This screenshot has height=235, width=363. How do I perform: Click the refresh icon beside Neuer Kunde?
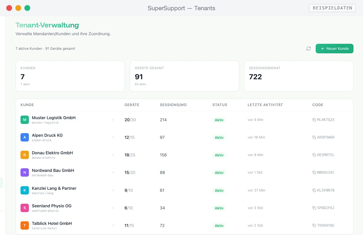(309, 49)
